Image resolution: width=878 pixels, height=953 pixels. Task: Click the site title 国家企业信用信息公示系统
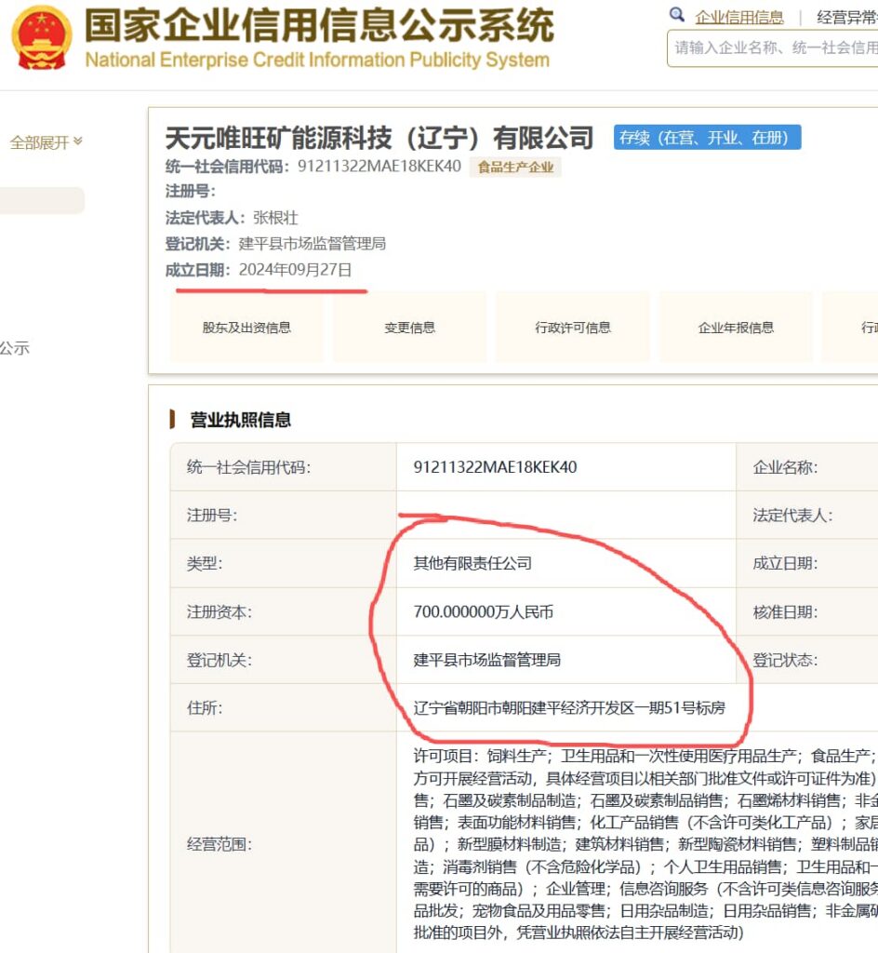(x=319, y=25)
